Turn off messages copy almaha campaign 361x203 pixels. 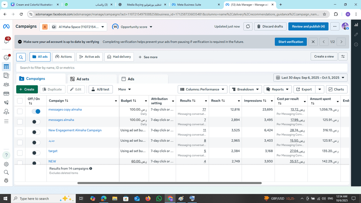point(36,111)
